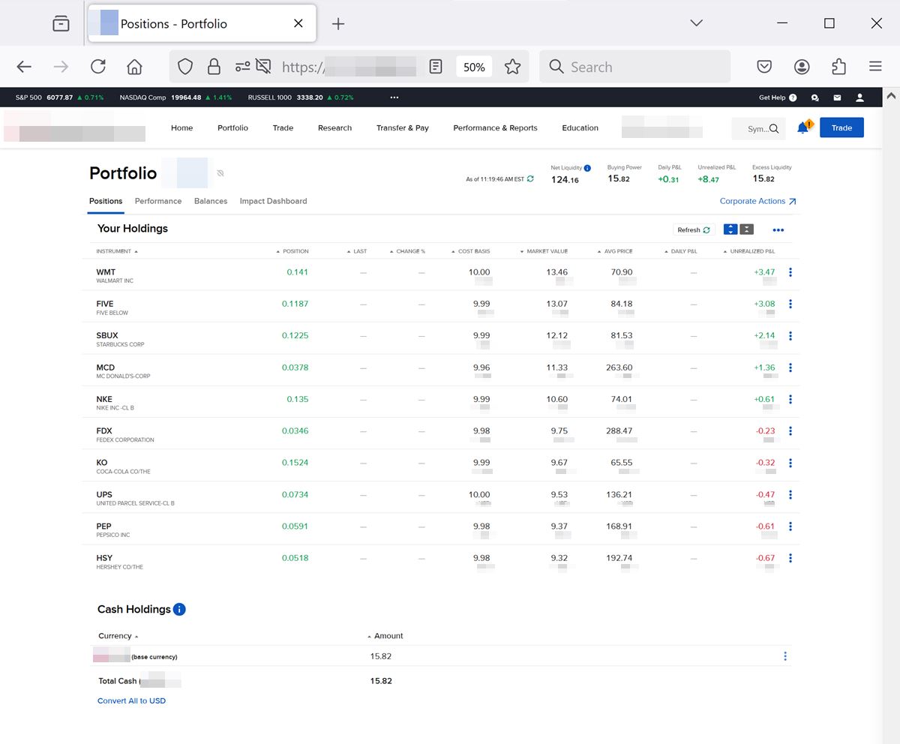This screenshot has height=744, width=900.
Task: Click browser zoom level 50% indicator
Action: point(474,67)
